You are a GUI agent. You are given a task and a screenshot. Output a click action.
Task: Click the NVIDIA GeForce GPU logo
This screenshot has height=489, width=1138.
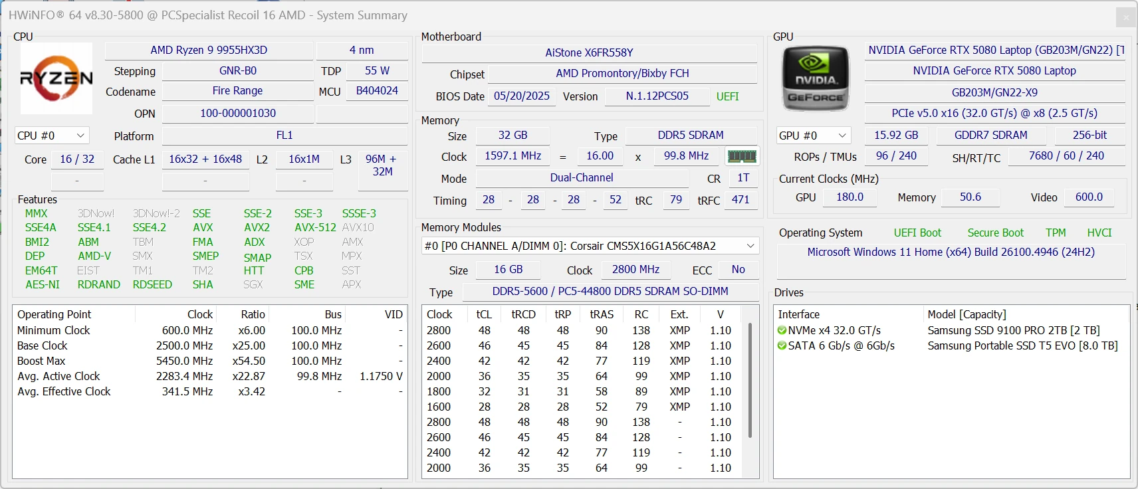coord(816,78)
